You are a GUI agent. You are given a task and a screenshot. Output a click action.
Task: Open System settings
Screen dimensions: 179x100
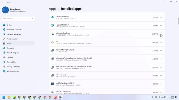18,25
